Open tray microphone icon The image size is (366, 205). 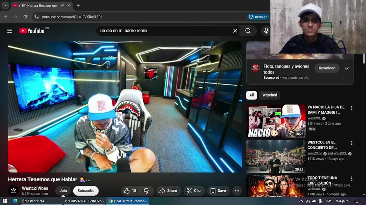320,201
